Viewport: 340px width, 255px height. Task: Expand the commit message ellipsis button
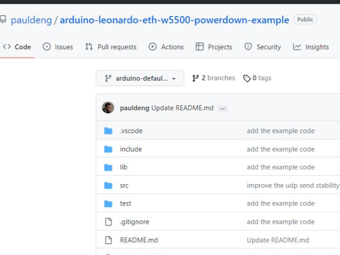point(223,109)
